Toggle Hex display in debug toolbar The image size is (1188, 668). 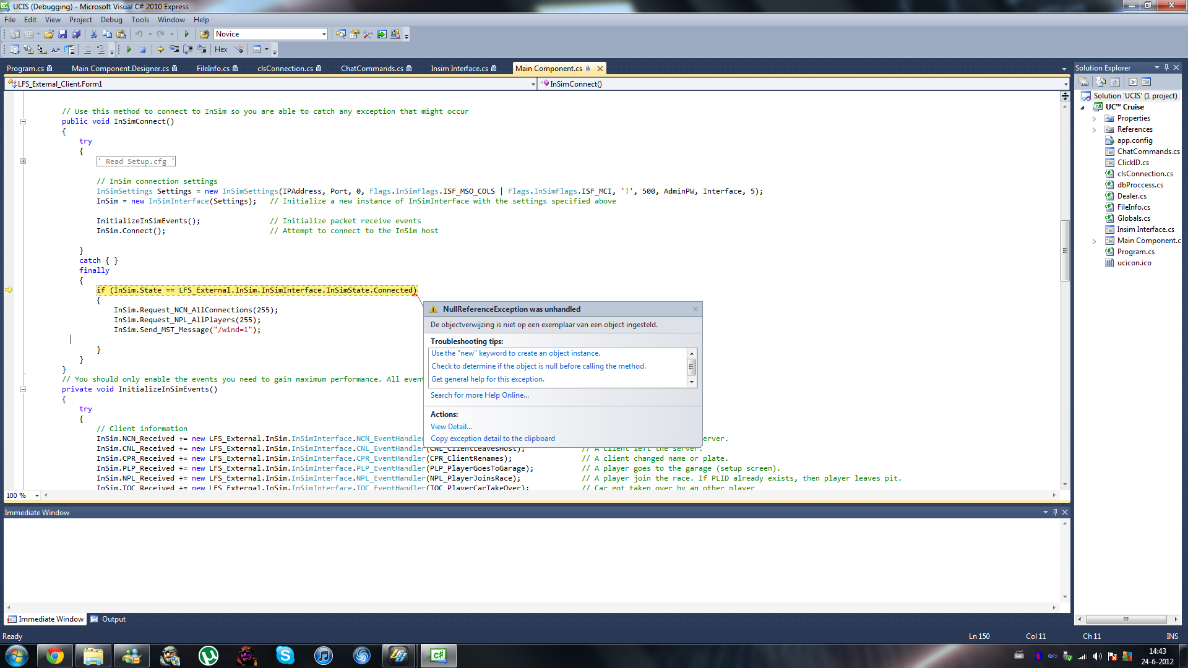pyautogui.click(x=221, y=49)
